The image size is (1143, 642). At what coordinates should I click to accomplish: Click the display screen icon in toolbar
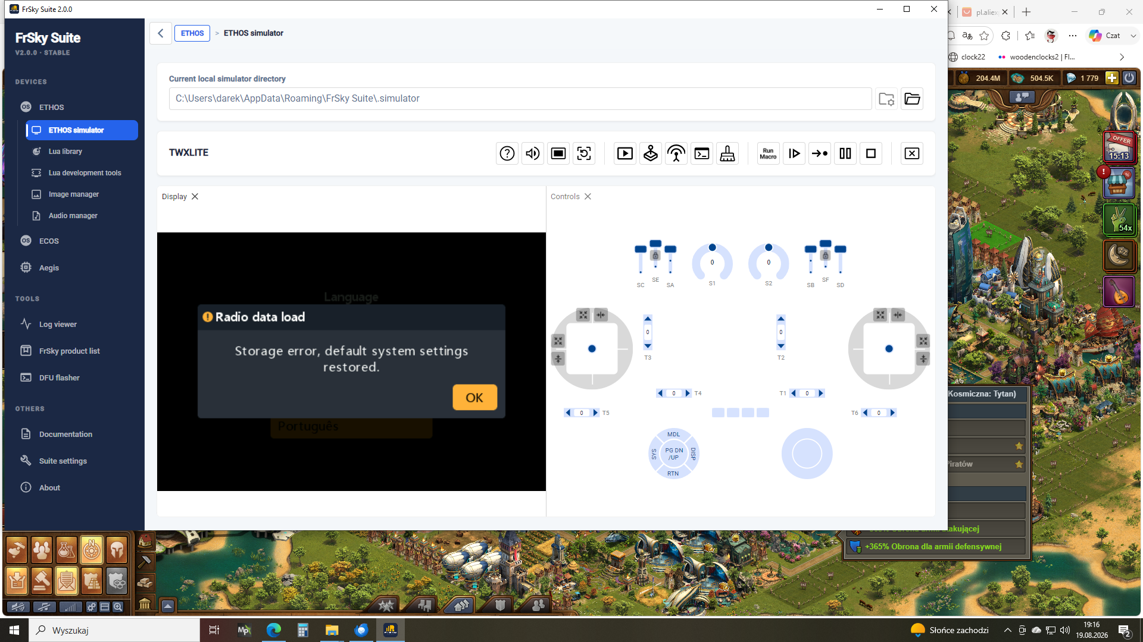(558, 153)
